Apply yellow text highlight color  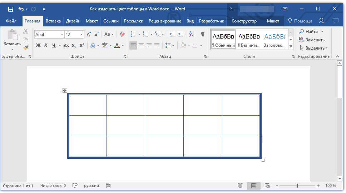[x=105, y=45]
